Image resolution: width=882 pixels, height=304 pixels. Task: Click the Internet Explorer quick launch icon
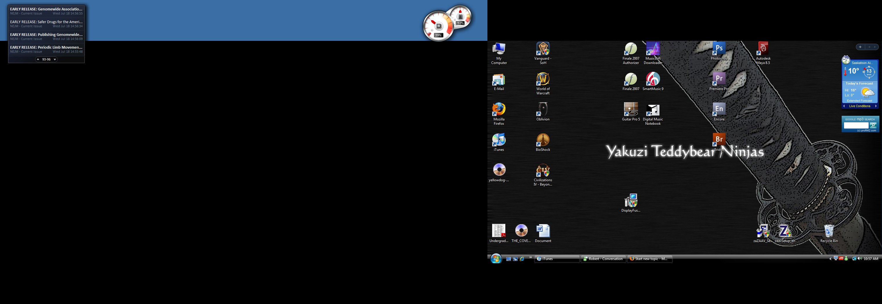click(x=522, y=259)
